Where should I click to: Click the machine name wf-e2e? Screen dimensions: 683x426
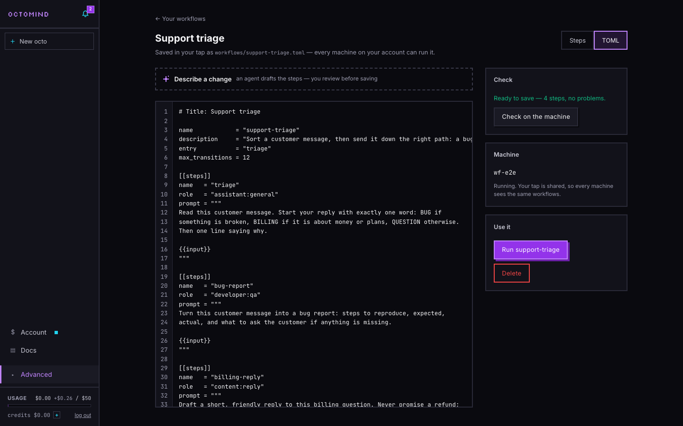coord(505,173)
